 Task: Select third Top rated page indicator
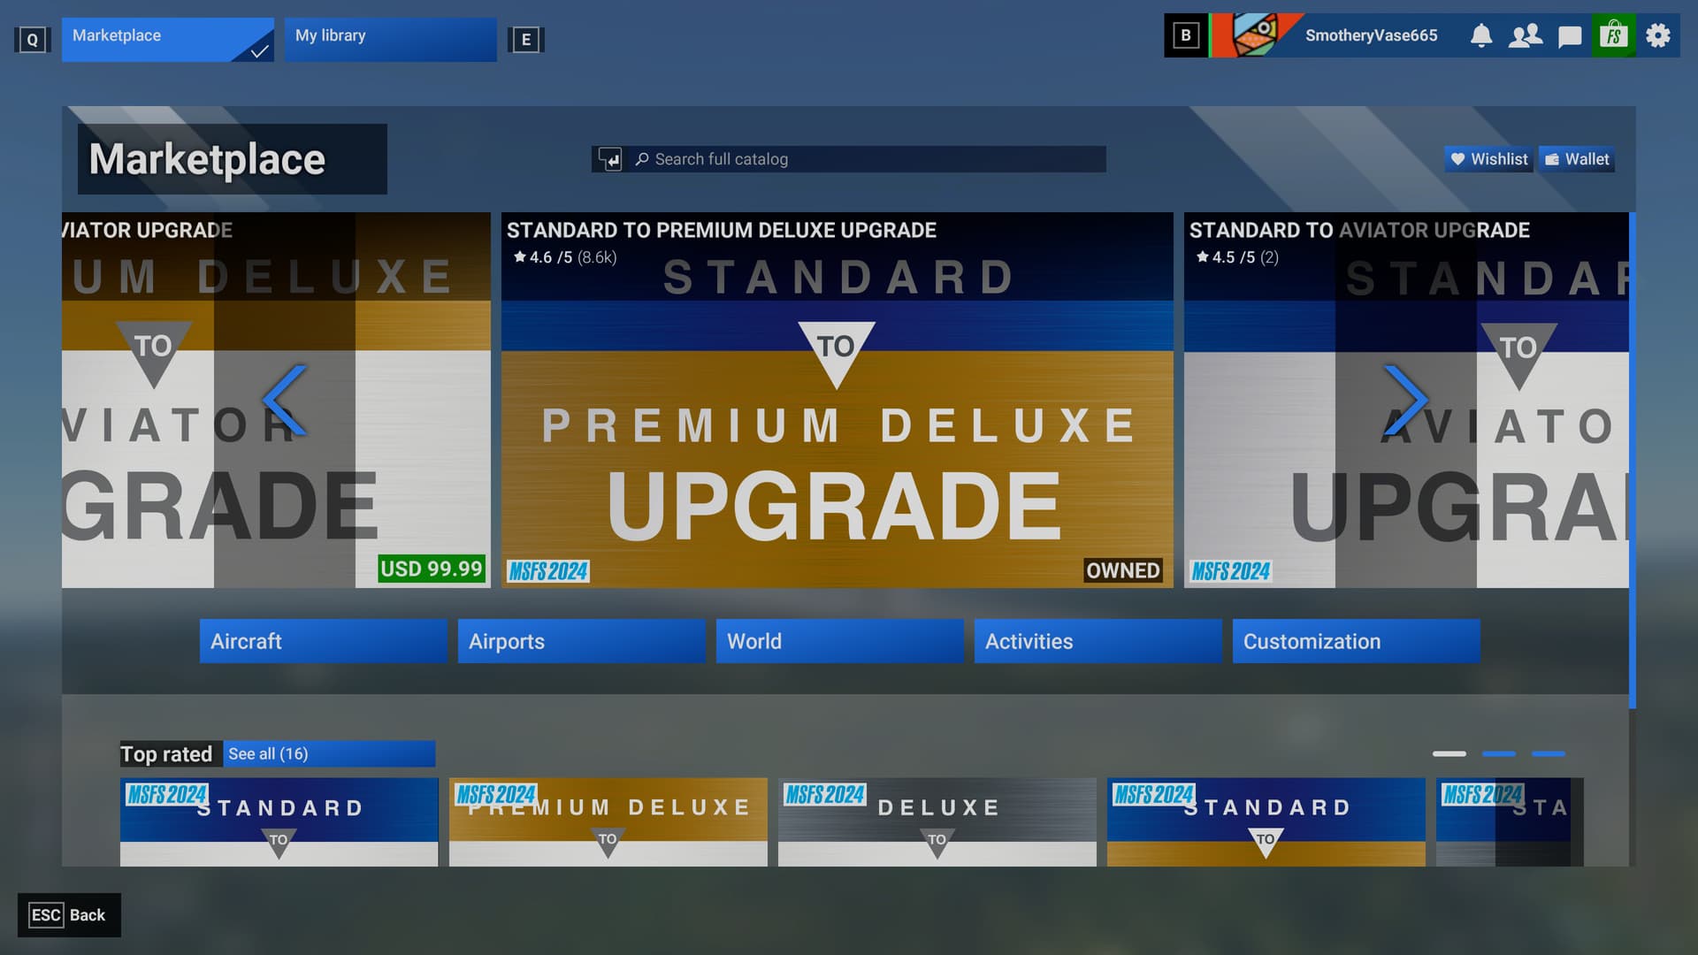[x=1549, y=753]
